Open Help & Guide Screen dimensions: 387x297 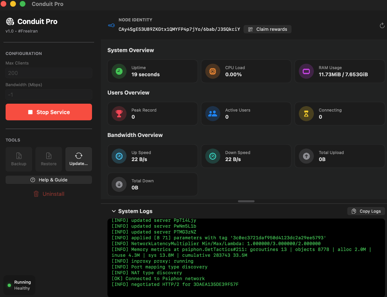pos(49,180)
